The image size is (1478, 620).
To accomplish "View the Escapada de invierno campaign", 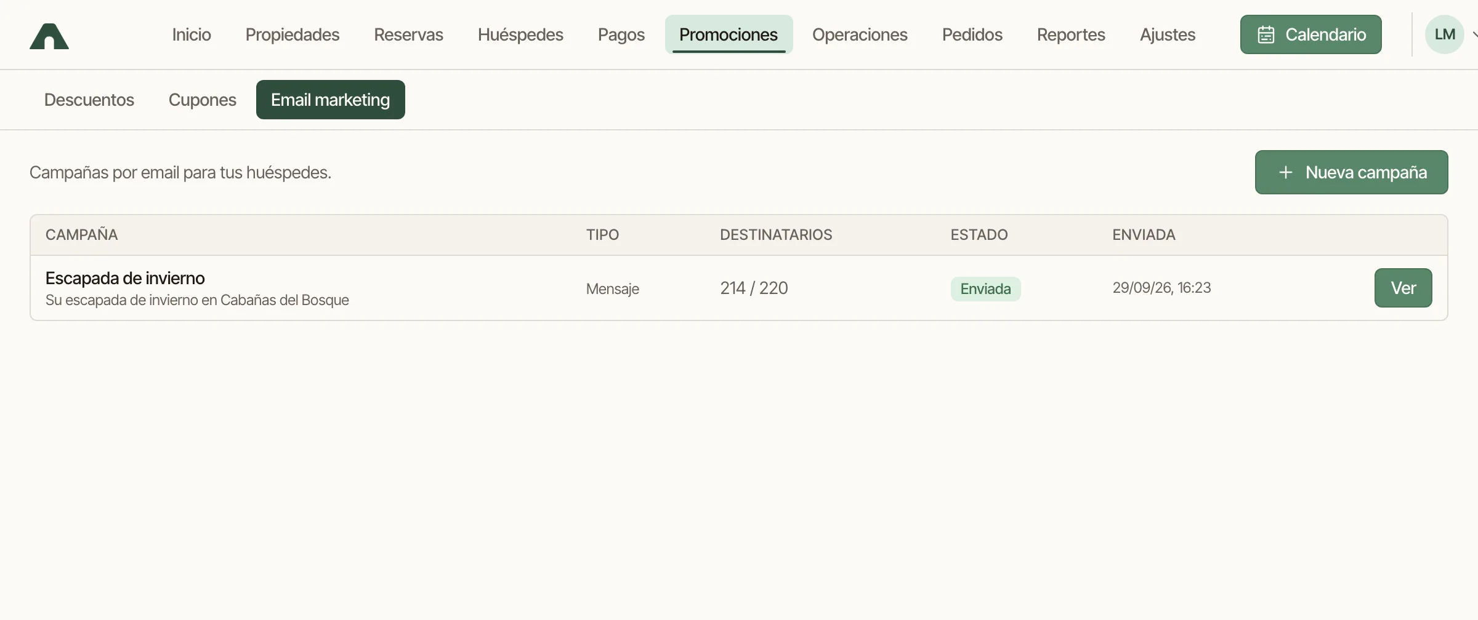I will point(1403,288).
